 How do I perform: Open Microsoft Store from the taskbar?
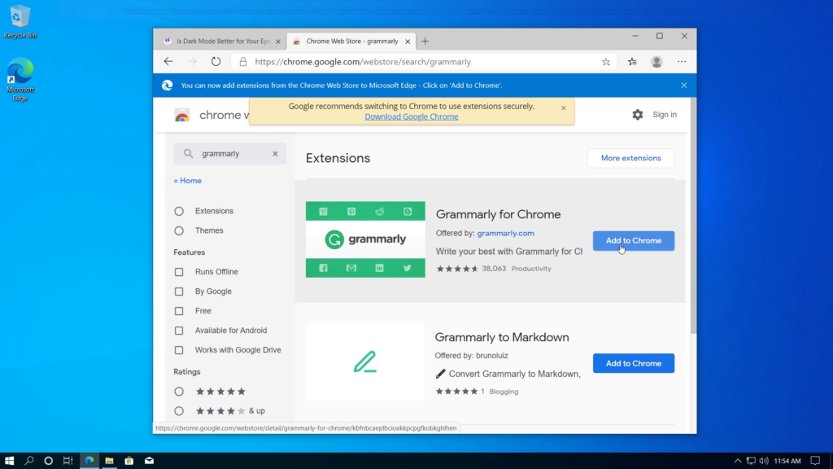point(129,461)
